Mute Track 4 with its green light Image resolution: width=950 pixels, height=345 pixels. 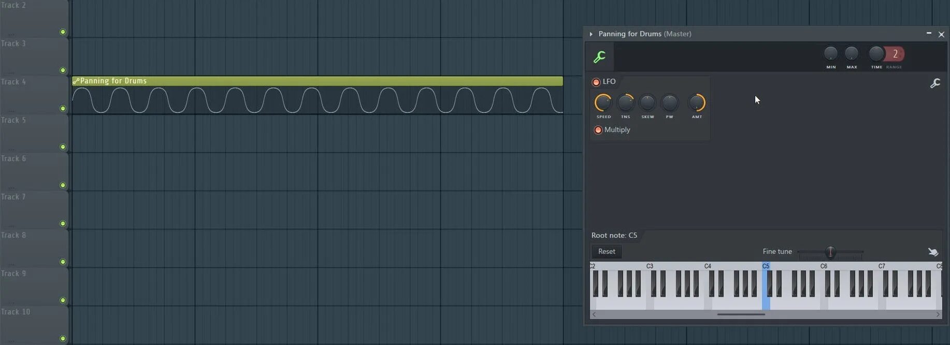point(63,109)
